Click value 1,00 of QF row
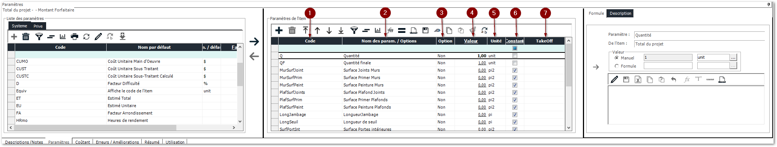Viewport: 777px width, 147px height. 482,63
